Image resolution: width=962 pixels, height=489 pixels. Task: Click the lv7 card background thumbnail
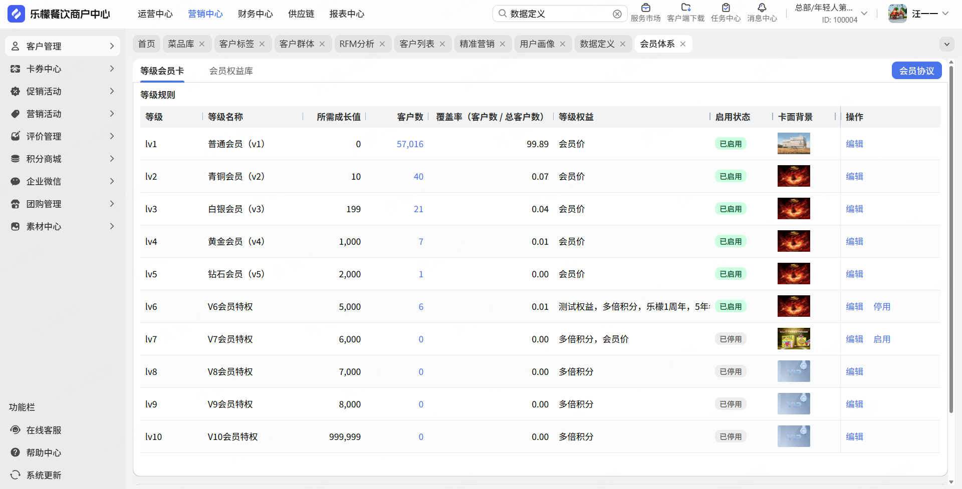(x=794, y=339)
